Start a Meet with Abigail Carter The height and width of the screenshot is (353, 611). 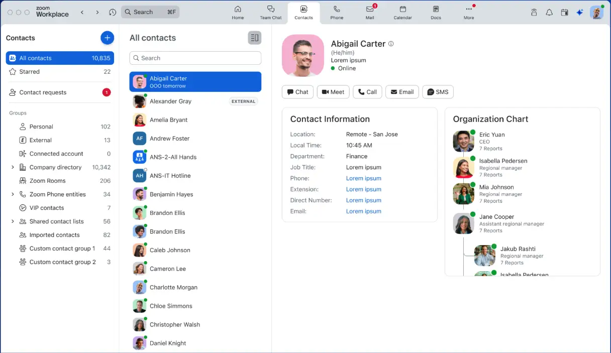coord(333,92)
